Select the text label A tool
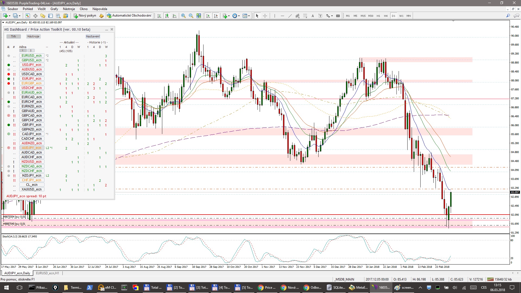This screenshot has height=293, width=521. point(313,16)
